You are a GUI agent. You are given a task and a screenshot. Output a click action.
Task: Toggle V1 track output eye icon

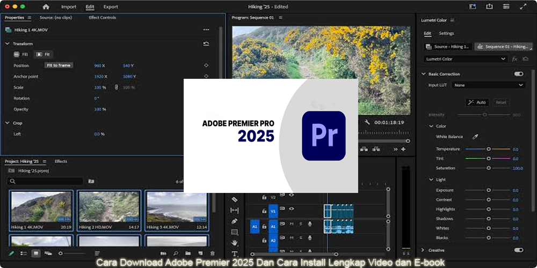point(292,208)
